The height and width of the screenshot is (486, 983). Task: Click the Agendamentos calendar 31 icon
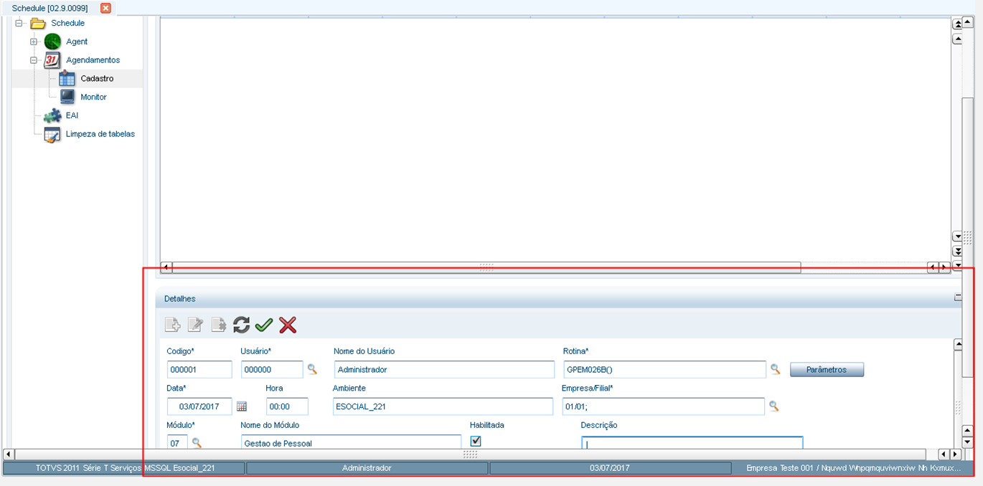tap(52, 60)
